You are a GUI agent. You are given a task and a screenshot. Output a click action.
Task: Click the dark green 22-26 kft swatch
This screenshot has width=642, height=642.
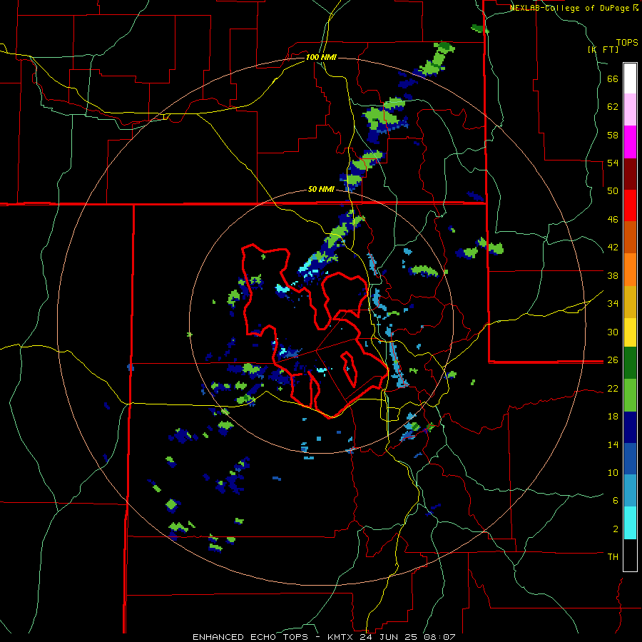tap(630, 363)
